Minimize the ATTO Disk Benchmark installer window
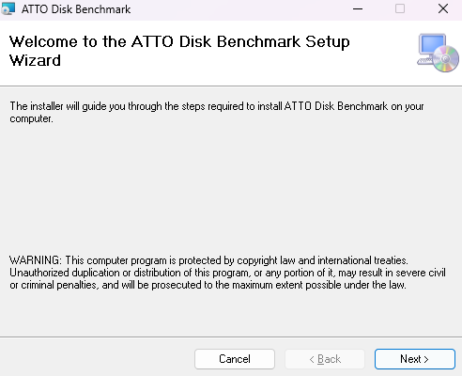 click(x=358, y=9)
